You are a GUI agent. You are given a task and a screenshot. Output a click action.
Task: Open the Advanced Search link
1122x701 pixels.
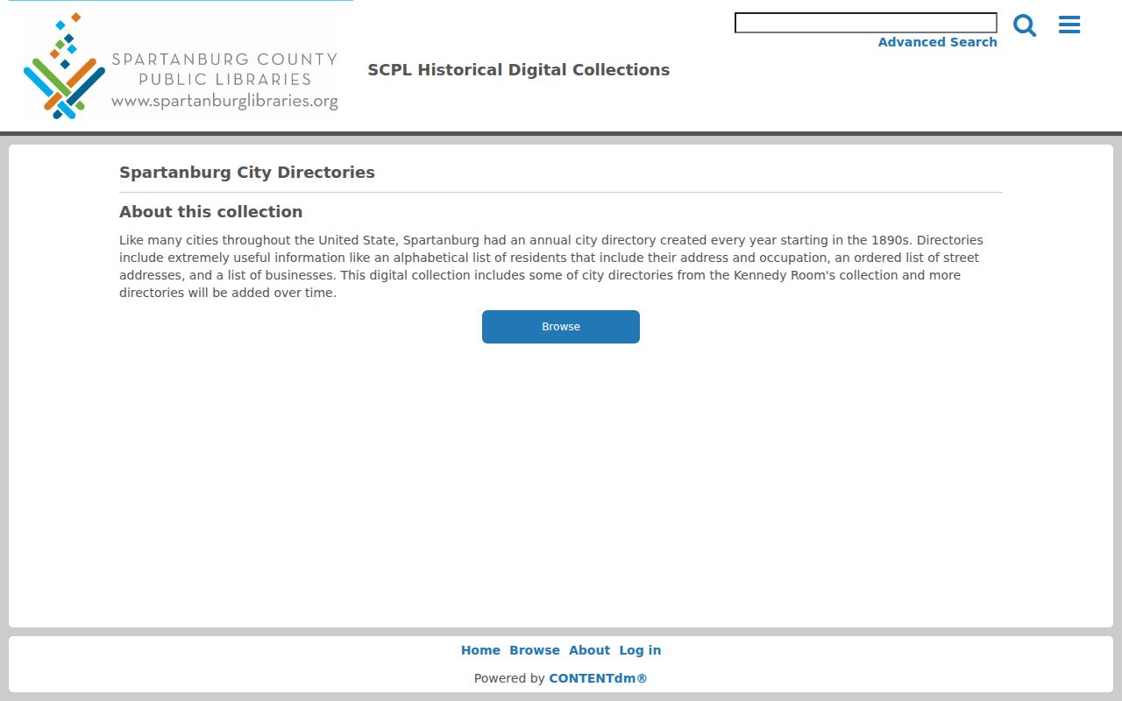(x=937, y=42)
